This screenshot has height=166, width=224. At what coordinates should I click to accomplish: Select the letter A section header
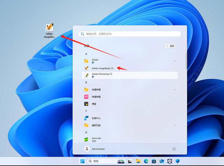[86, 54]
